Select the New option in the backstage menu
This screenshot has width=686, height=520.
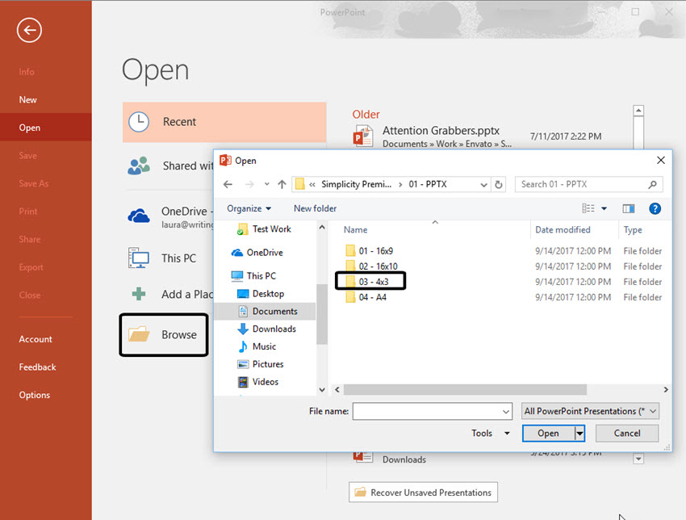point(27,99)
